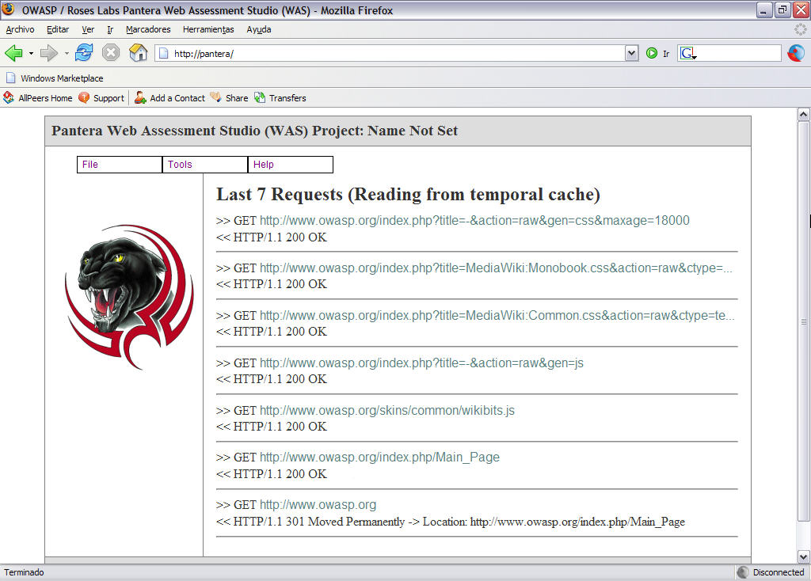Image resolution: width=811 pixels, height=581 pixels.
Task: Open the gen=css&maxage=18000 request link
Action: [474, 221]
